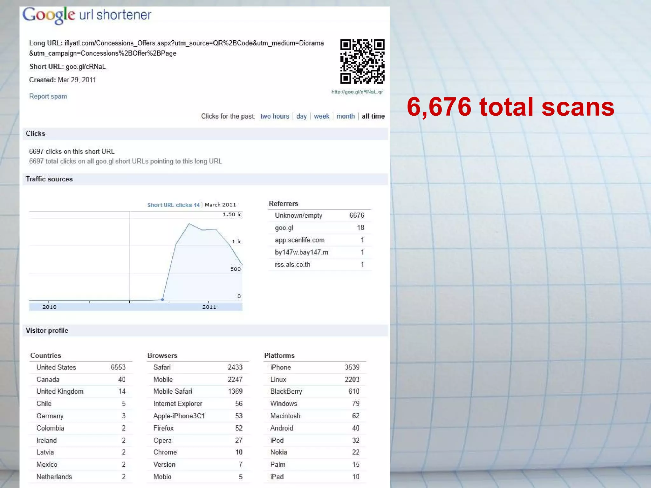Open the goo.gl/cRNaL.qr link
The image size is (651, 488).
357,92
